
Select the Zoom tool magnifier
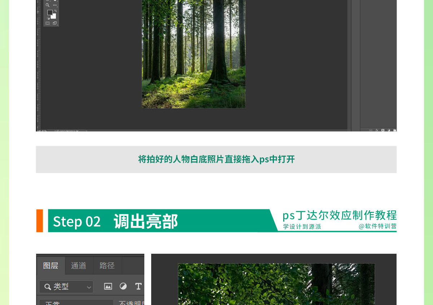pos(48,5)
